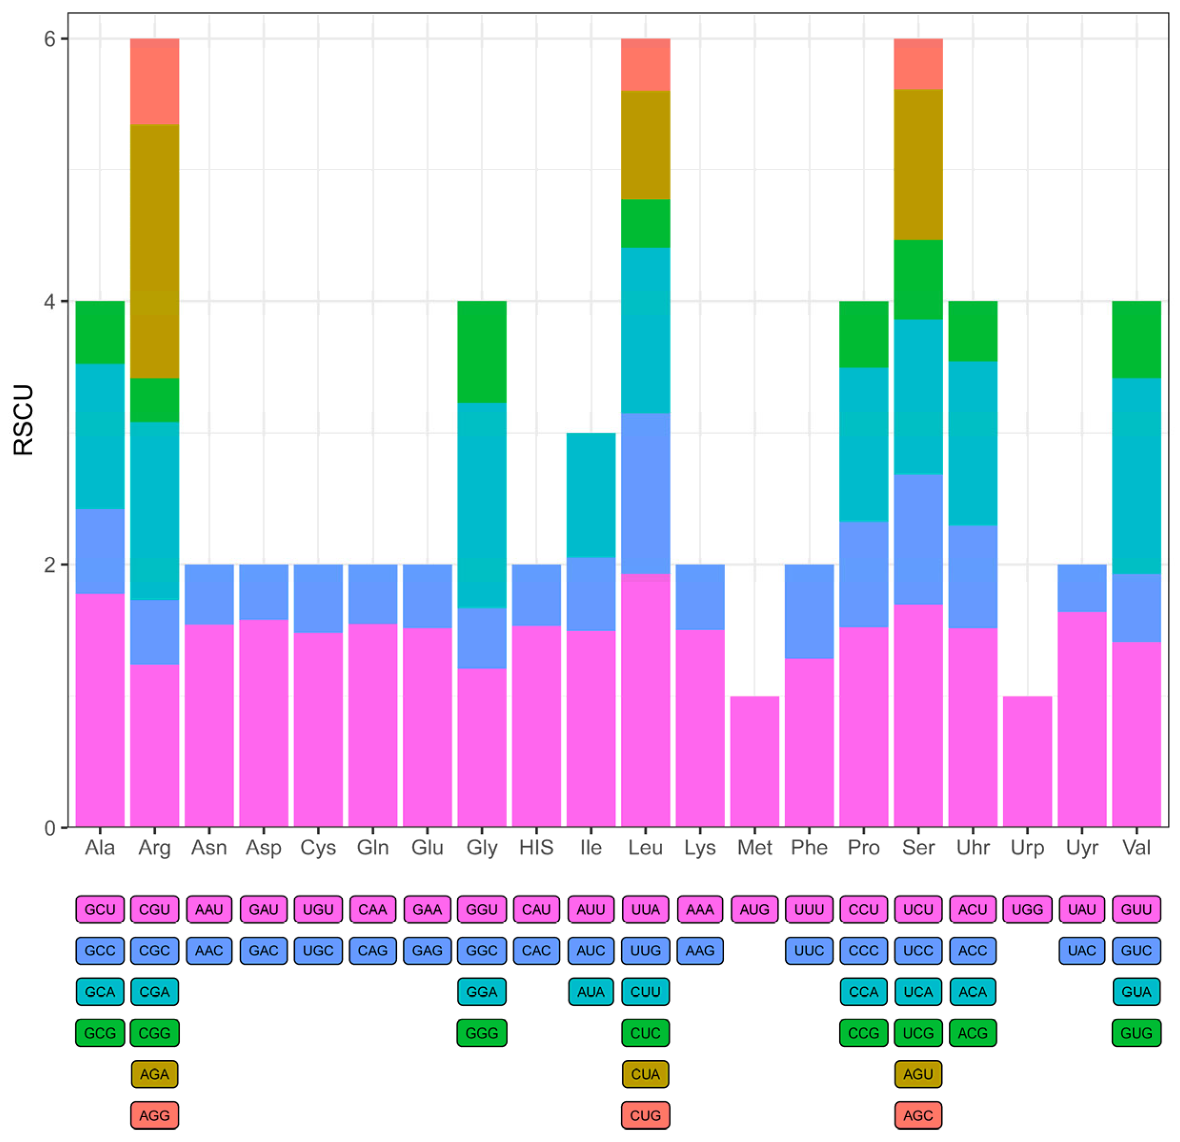Click the red CUG codon label
Viewport: 1180px width, 1142px height.
point(645,1115)
